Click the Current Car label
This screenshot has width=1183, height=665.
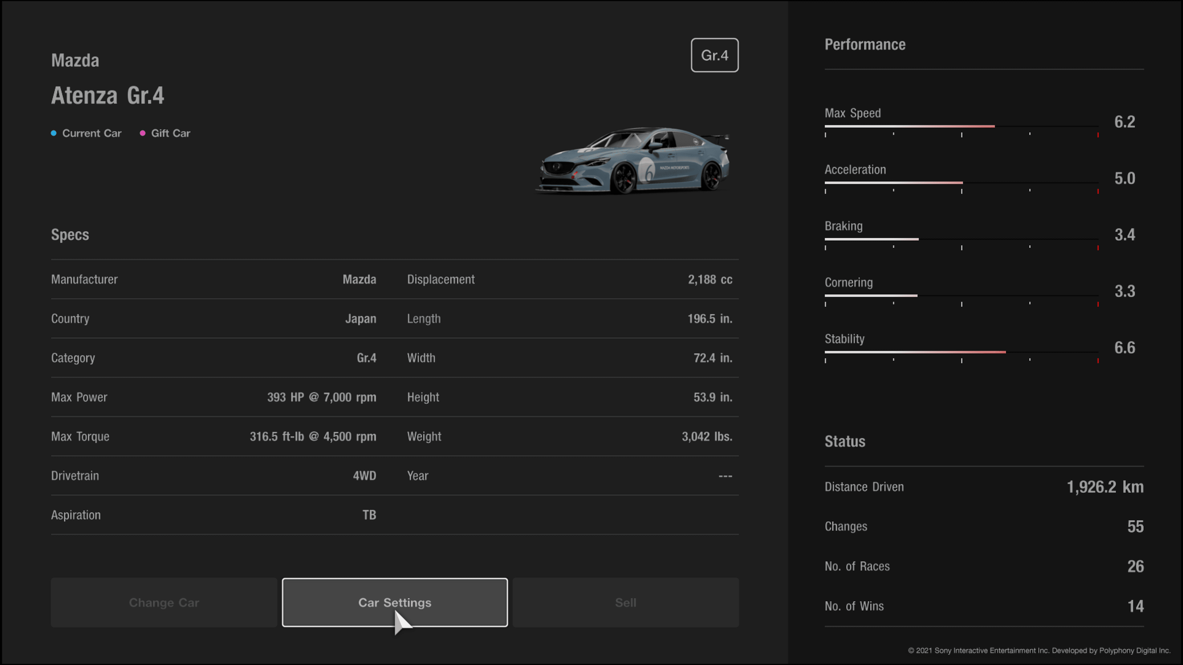(x=92, y=133)
